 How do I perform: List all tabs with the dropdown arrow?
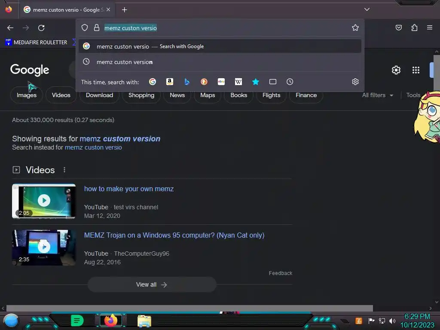coord(367,9)
